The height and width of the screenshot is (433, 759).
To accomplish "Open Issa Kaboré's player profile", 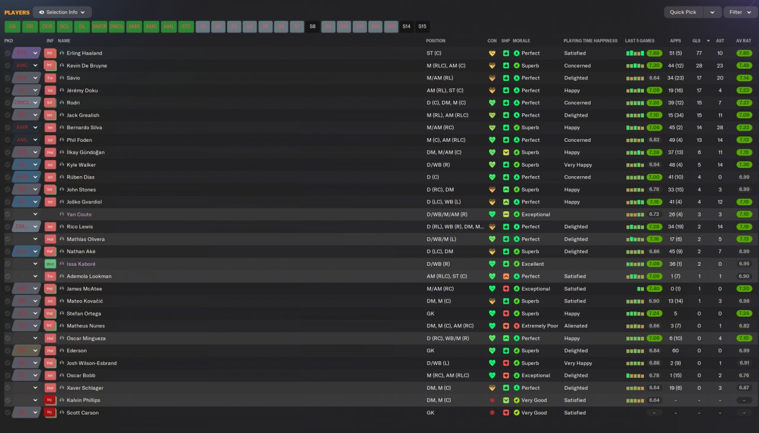I will pyautogui.click(x=81, y=264).
